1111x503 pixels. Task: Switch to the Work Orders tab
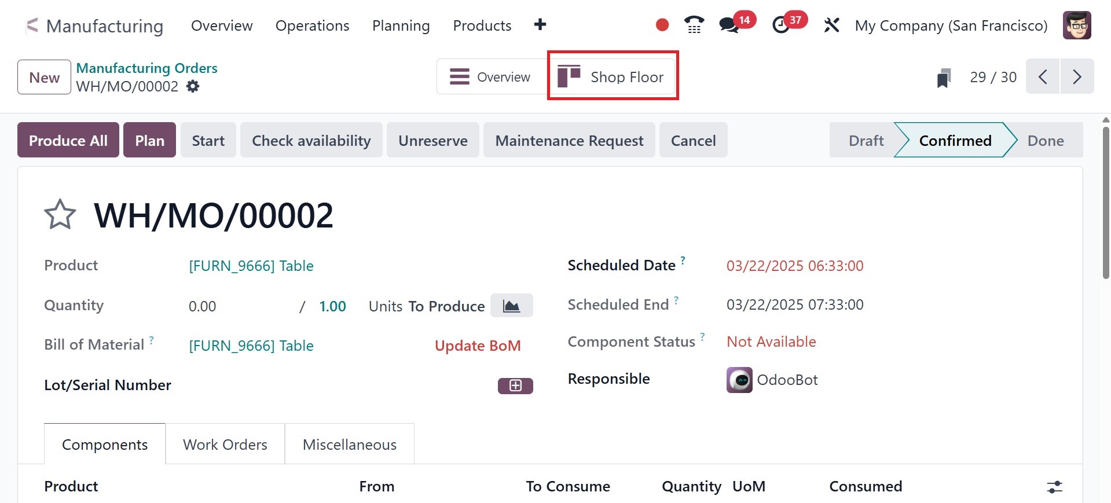225,445
